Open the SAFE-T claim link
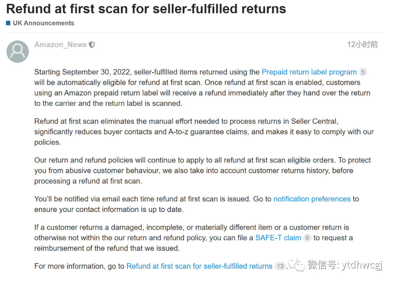The height and width of the screenshot is (283, 395). click(278, 238)
